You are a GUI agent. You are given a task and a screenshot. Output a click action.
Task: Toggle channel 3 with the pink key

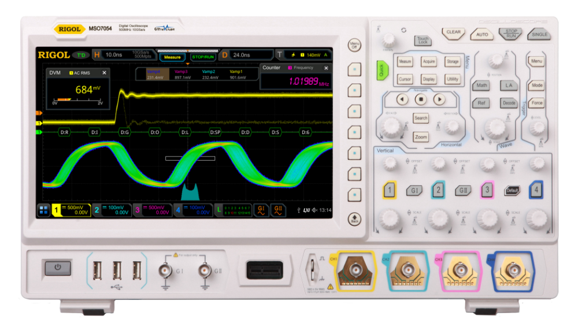[487, 190]
